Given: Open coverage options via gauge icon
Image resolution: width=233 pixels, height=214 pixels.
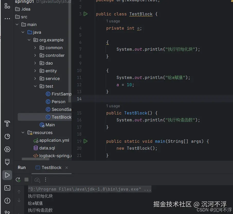Looking at the screenshot, I should [37, 180].
